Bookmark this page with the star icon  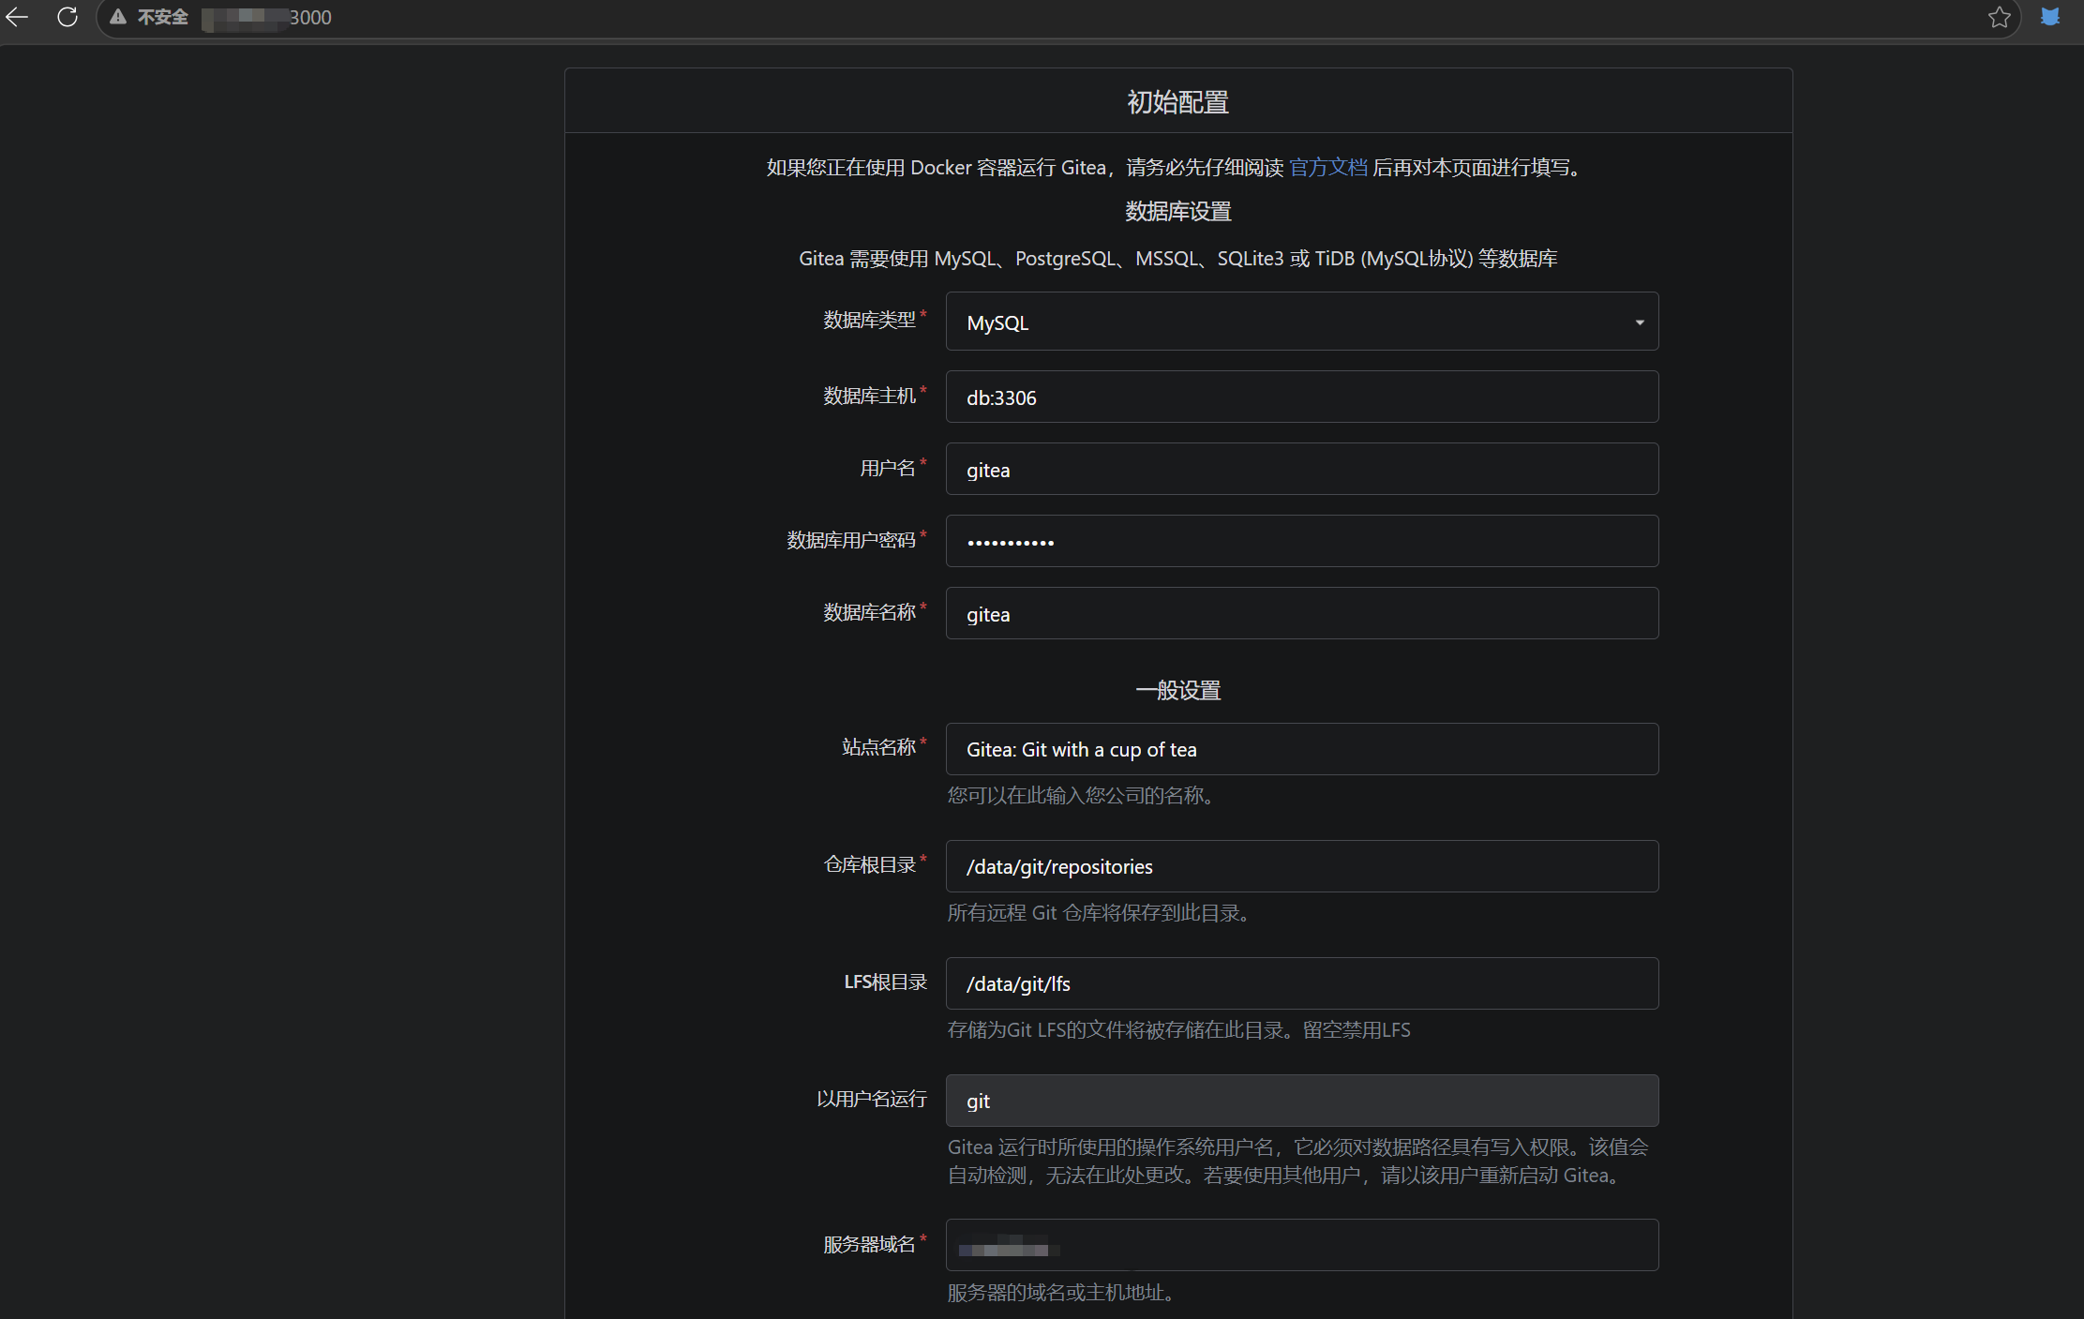pos(2000,17)
